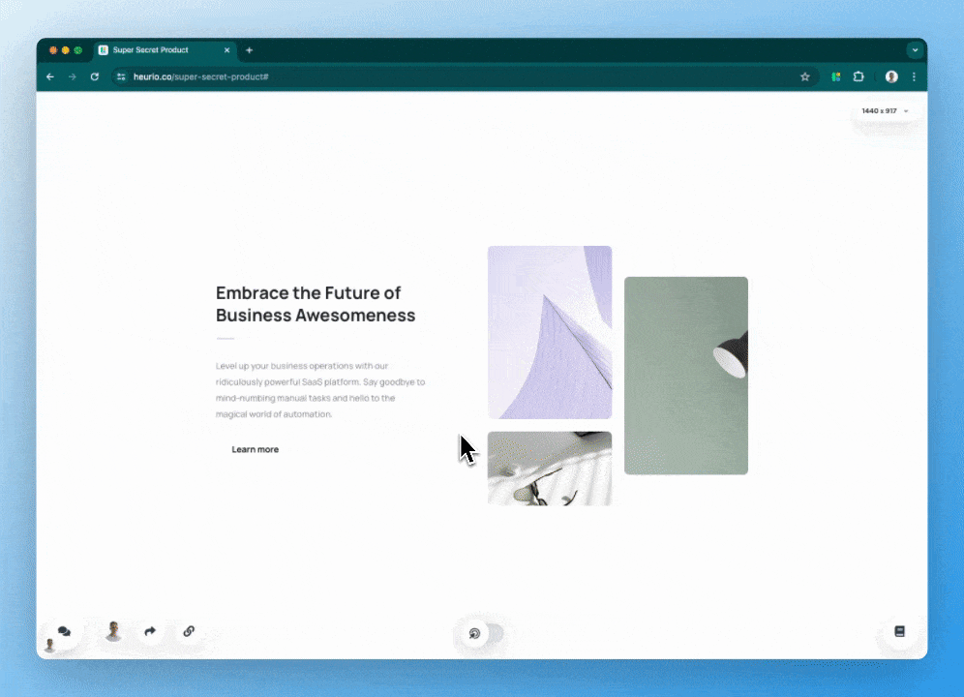The width and height of the screenshot is (964, 697).
Task: Click the copy link chain icon
Action: (x=189, y=631)
